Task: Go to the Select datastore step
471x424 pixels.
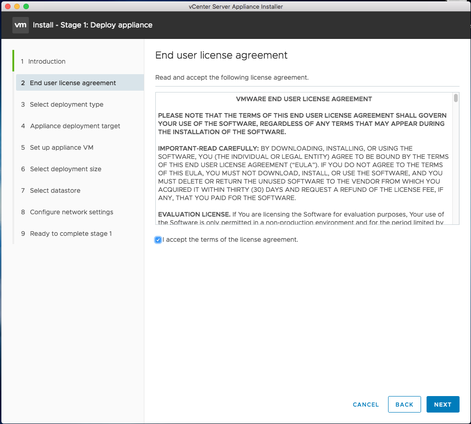Action: (55, 190)
